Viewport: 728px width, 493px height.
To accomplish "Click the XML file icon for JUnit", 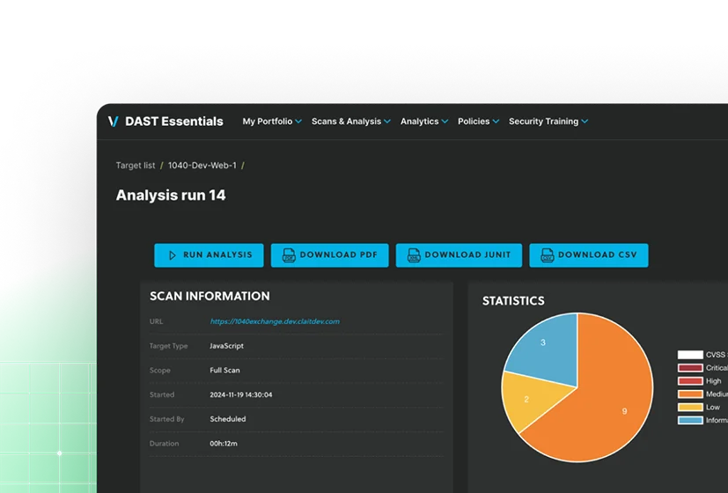I will point(414,254).
